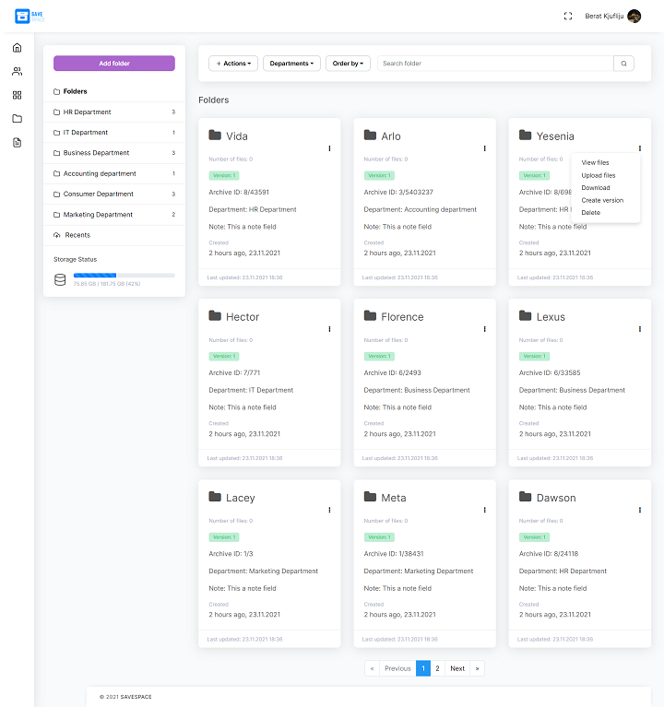Expand the Order by dropdown

click(349, 64)
